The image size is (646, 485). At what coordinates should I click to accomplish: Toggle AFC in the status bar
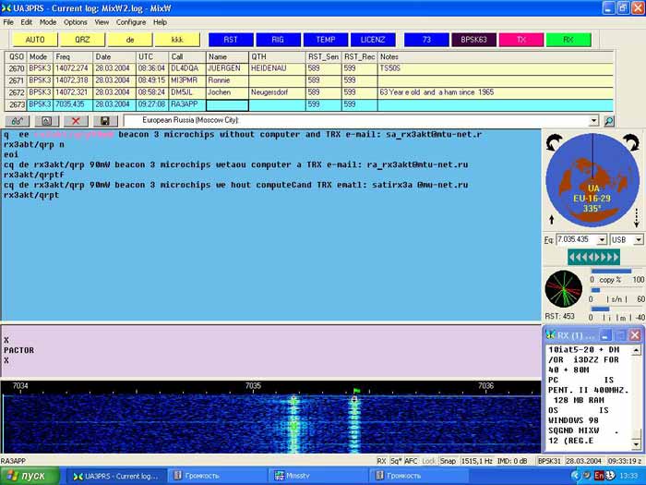pos(412,460)
